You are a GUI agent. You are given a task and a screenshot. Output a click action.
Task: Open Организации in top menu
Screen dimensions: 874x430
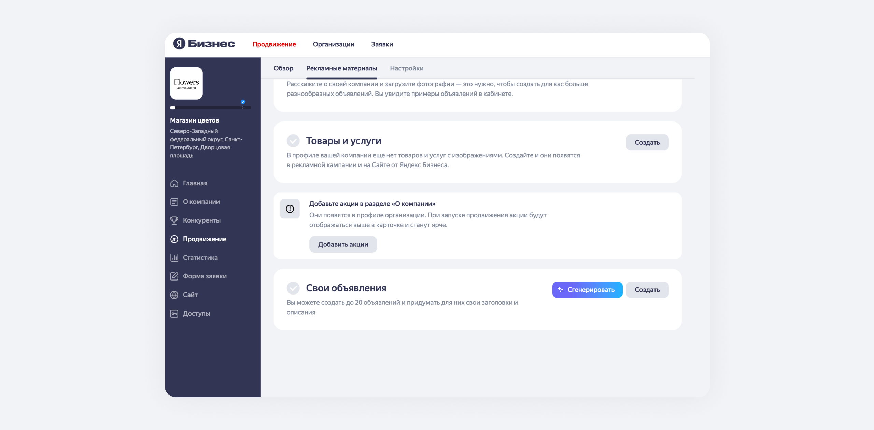click(x=333, y=44)
